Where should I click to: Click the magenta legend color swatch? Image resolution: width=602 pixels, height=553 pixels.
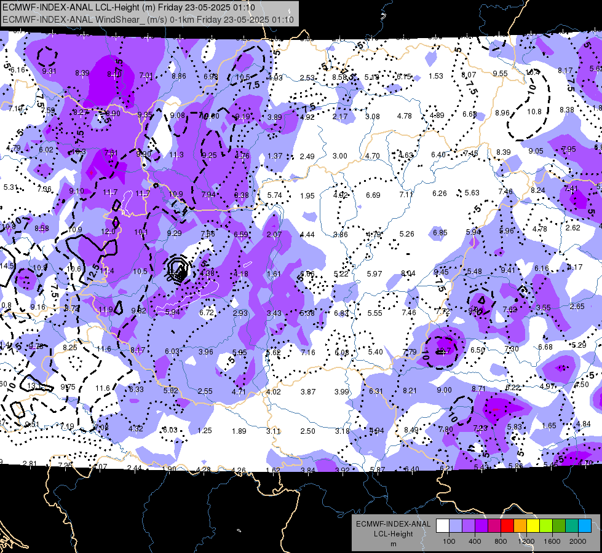494,526
